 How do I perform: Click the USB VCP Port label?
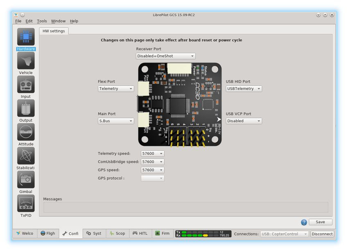(238, 114)
